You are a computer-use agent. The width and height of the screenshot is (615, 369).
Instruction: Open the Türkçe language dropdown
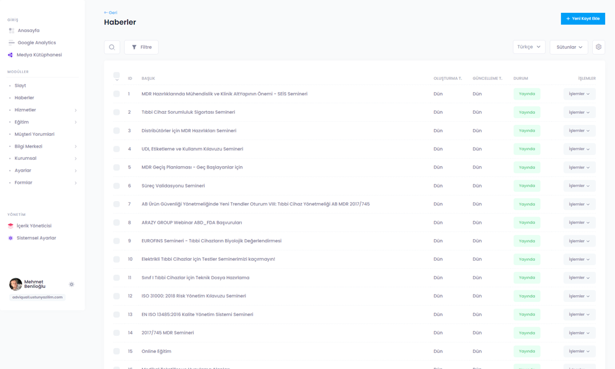point(529,47)
